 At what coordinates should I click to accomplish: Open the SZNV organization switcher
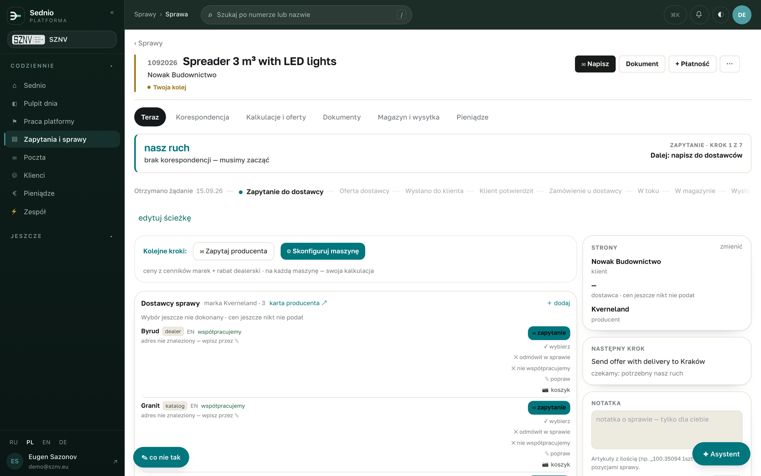pos(62,39)
